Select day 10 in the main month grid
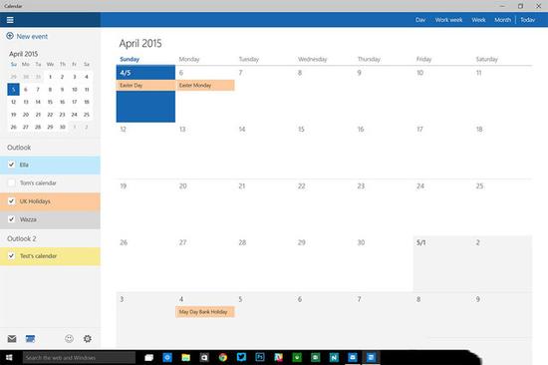 pos(442,94)
